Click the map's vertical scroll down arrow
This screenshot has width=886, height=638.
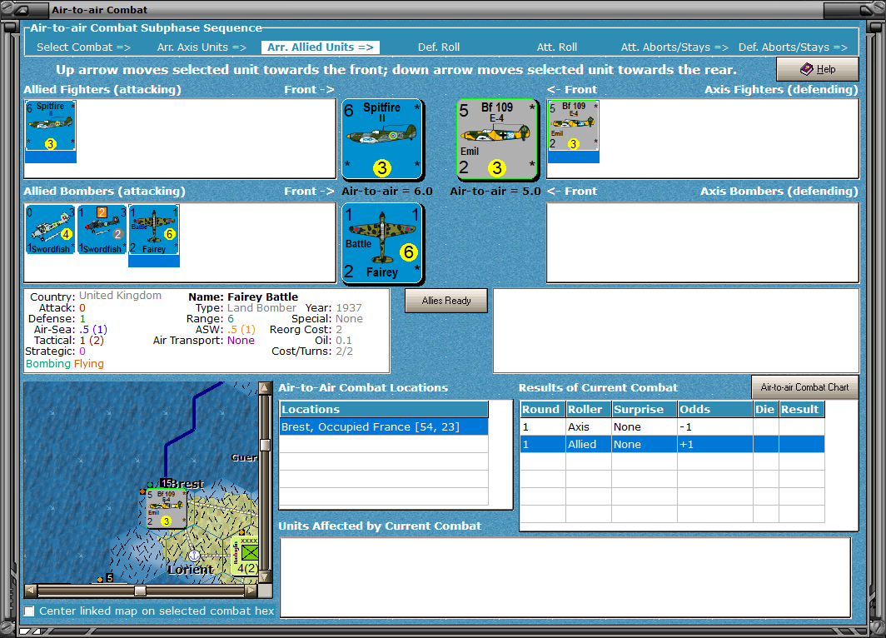point(265,577)
